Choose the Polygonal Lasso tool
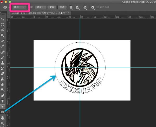Viewport: 156px width, 127px height. (3, 30)
